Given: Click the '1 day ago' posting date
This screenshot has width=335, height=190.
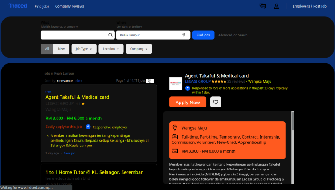Looking at the screenshot, I should 52,153.
